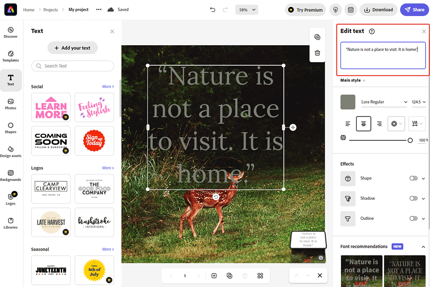Viewport: 430px width, 287px height.
Task: Click the add page icon in bottom bar
Action: click(214, 275)
